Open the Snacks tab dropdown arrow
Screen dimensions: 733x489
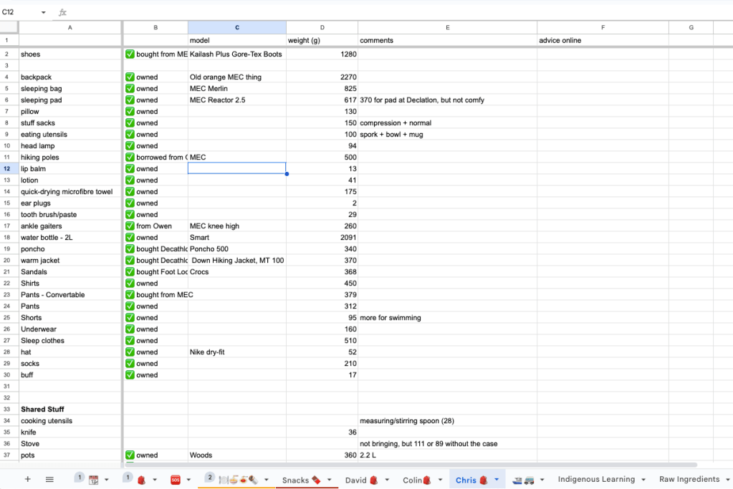(x=330, y=480)
